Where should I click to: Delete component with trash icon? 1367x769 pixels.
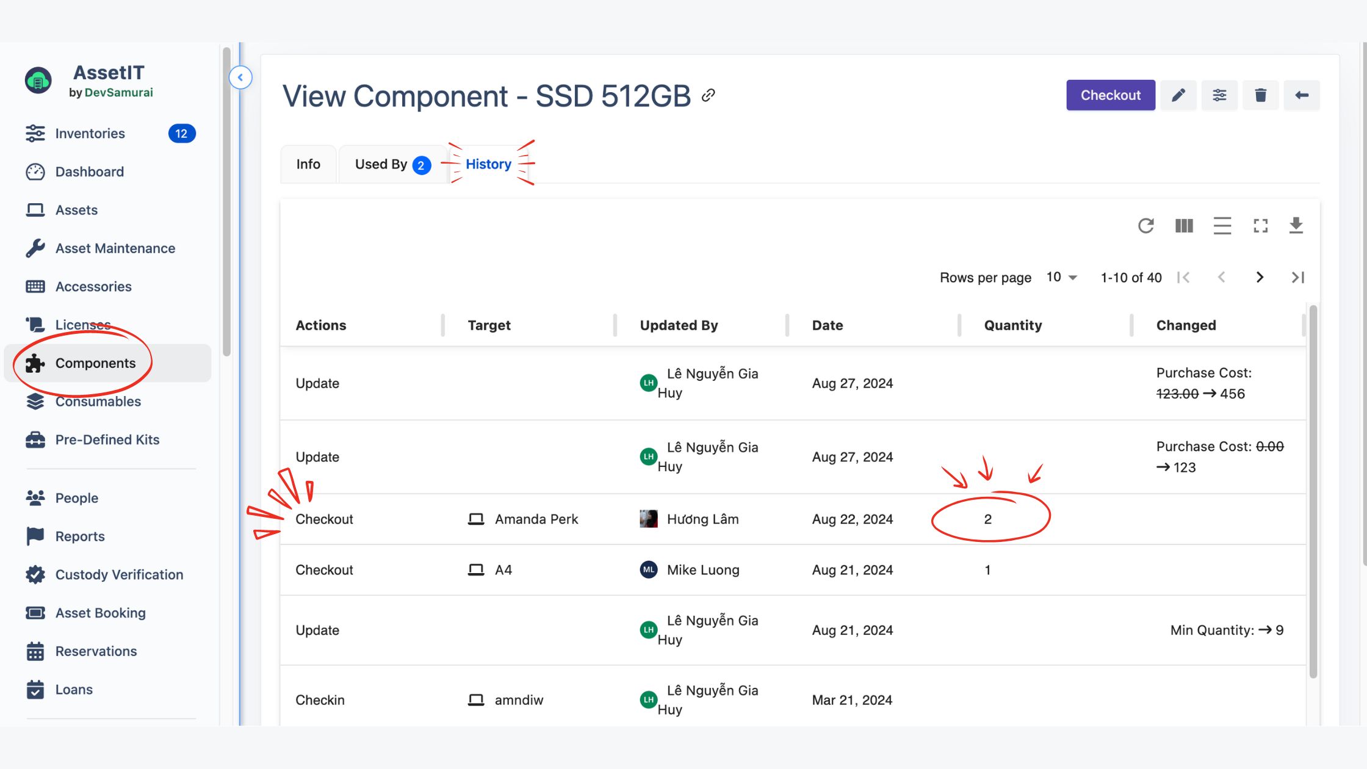pyautogui.click(x=1260, y=95)
